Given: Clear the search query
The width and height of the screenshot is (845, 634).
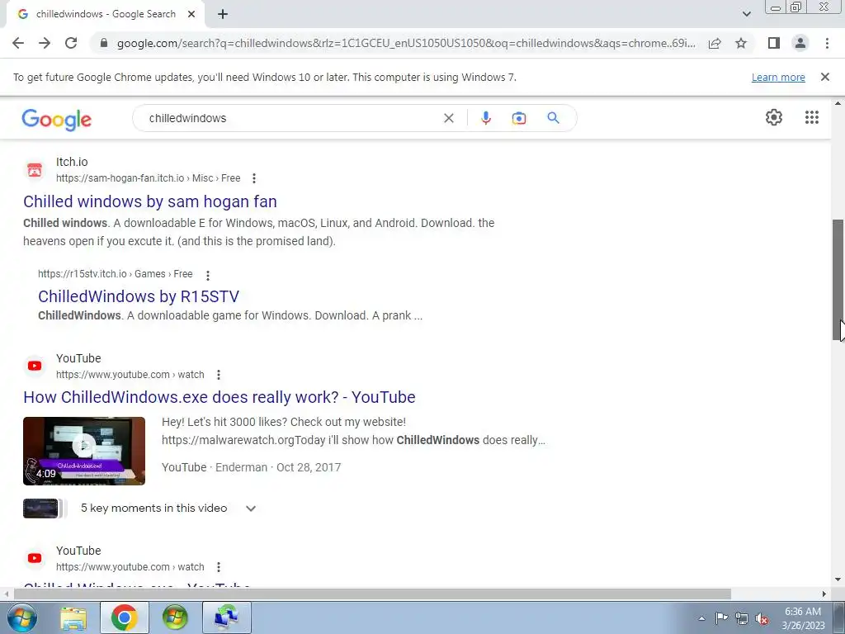Looking at the screenshot, I should click(448, 118).
